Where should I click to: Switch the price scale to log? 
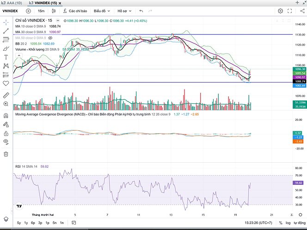click(x=291, y=223)
